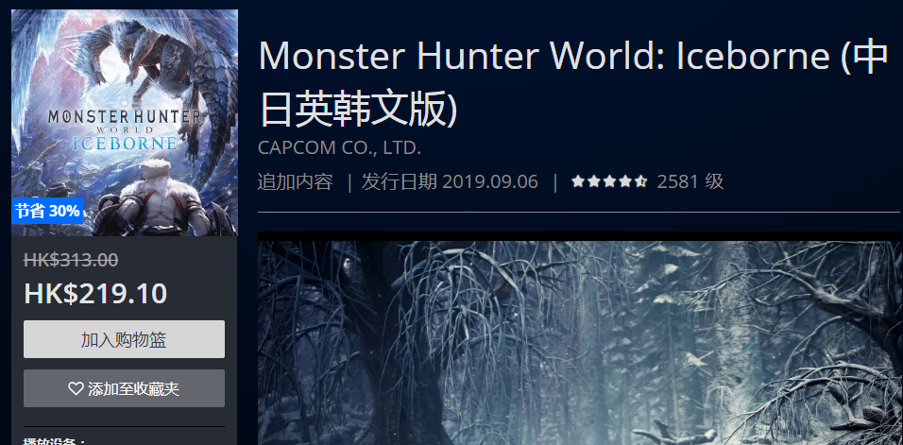Select the third rating star

[x=609, y=182]
